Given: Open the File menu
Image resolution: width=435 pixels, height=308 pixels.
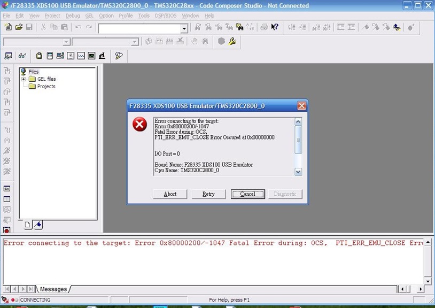Looking at the screenshot, I should pyautogui.click(x=6, y=16).
